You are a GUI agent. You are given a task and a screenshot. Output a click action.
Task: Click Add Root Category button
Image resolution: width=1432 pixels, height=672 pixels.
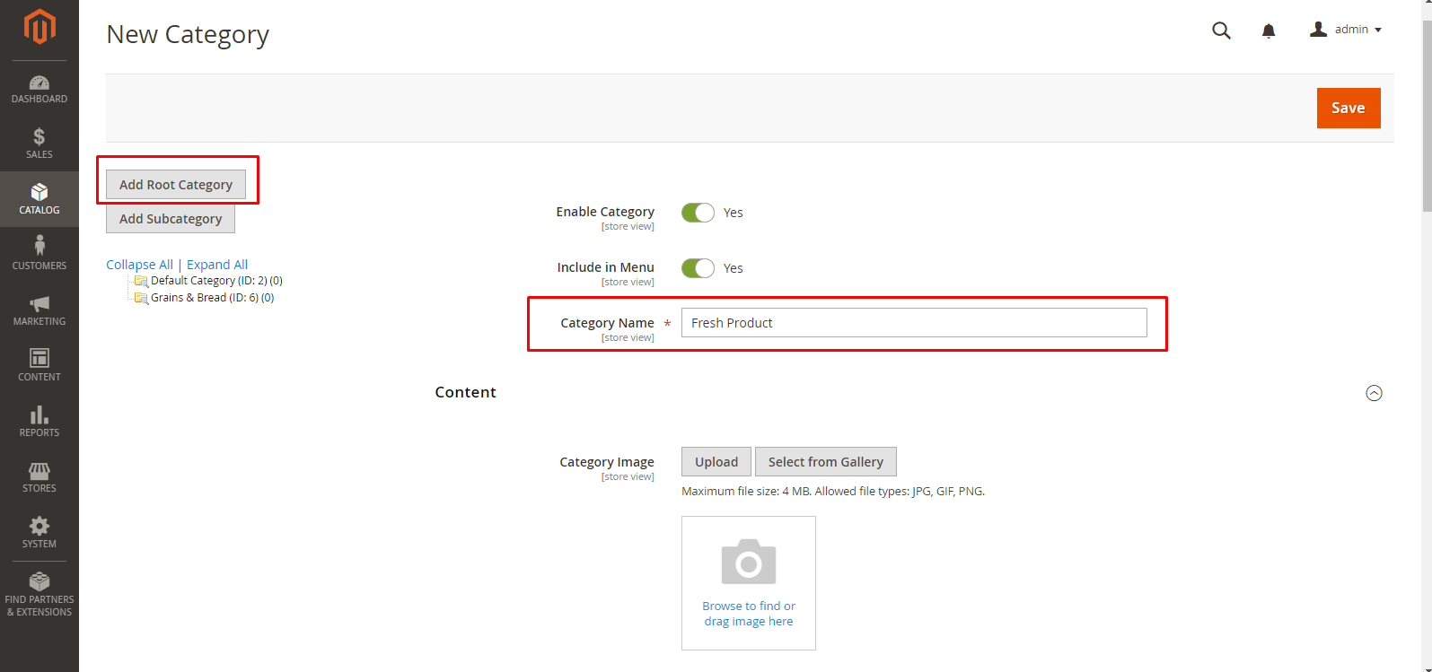pos(176,185)
